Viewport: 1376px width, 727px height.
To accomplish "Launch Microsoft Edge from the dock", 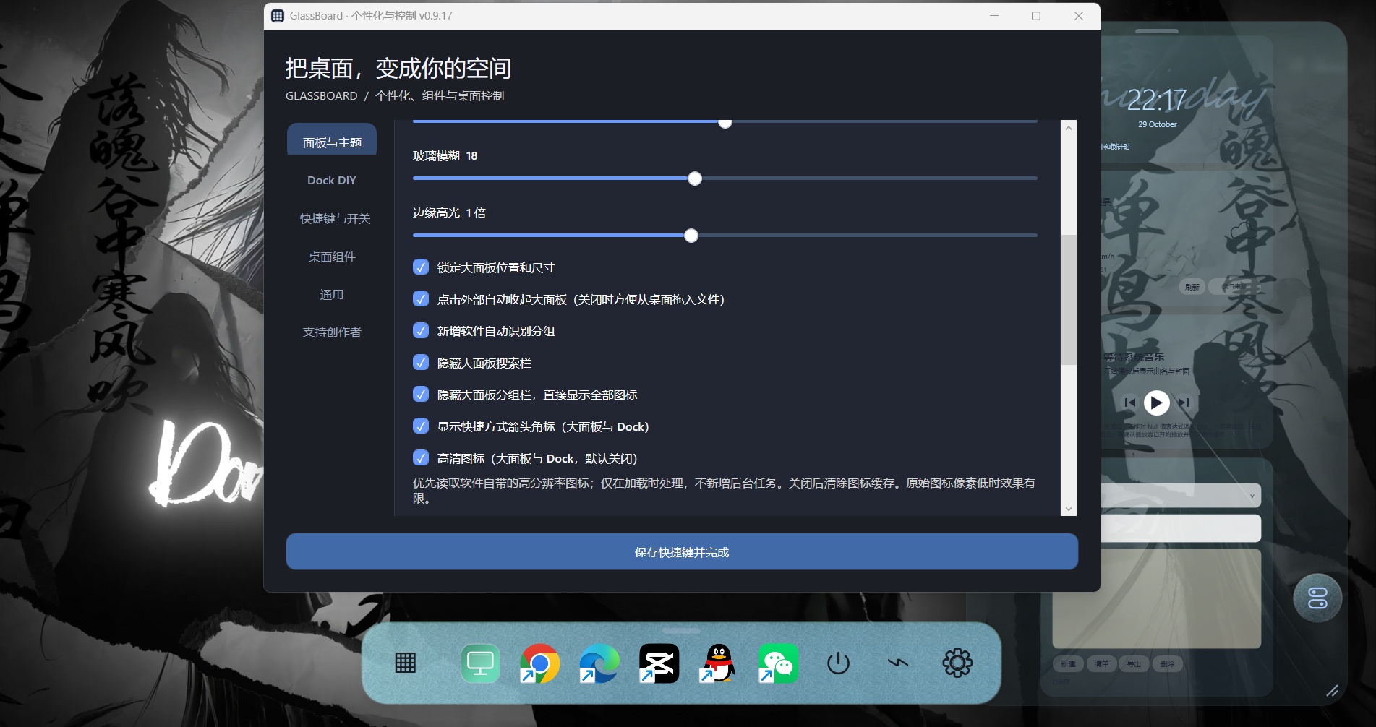I will (599, 663).
